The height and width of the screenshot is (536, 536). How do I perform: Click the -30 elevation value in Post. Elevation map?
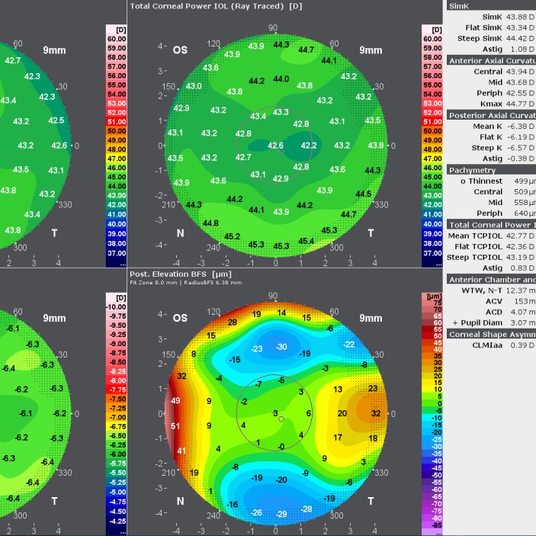click(281, 347)
